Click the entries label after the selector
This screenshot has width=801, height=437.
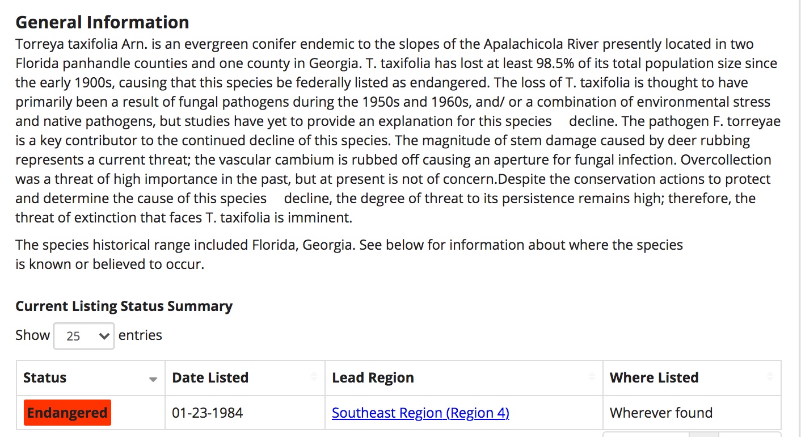click(x=140, y=335)
